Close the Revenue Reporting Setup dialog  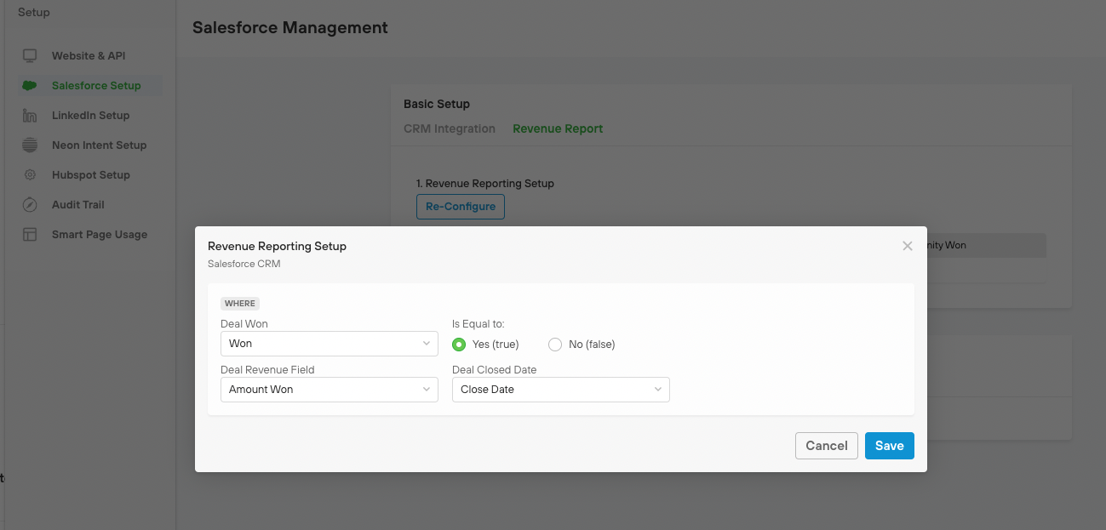coord(907,246)
